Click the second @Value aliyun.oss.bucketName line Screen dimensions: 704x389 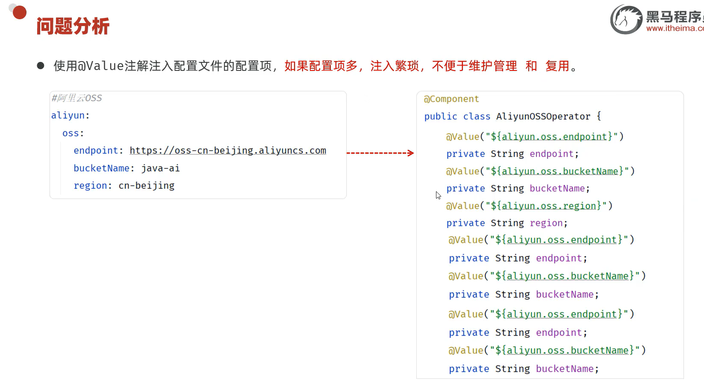point(547,276)
